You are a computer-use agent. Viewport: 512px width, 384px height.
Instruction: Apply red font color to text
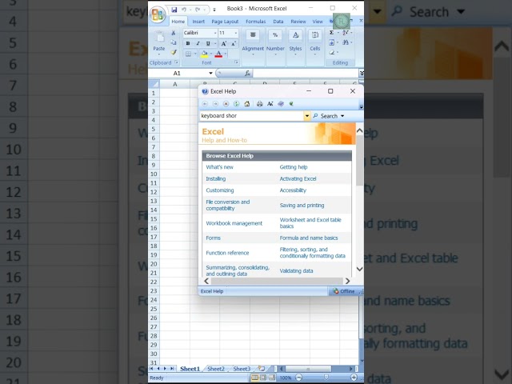click(x=218, y=54)
